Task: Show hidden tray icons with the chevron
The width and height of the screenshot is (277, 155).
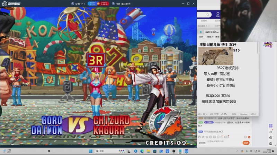Action: [x=238, y=151]
